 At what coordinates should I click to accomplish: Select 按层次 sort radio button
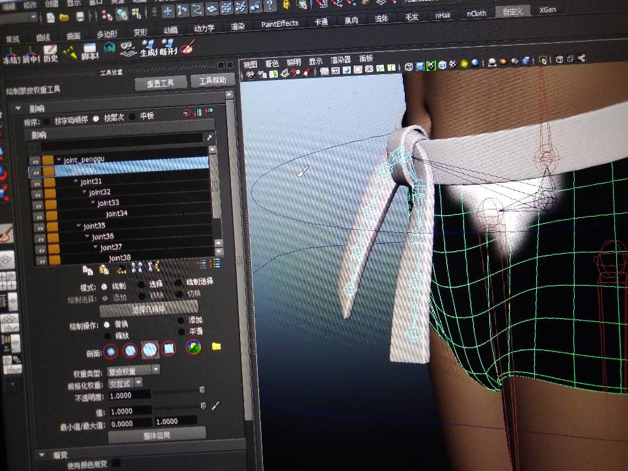tap(96, 118)
